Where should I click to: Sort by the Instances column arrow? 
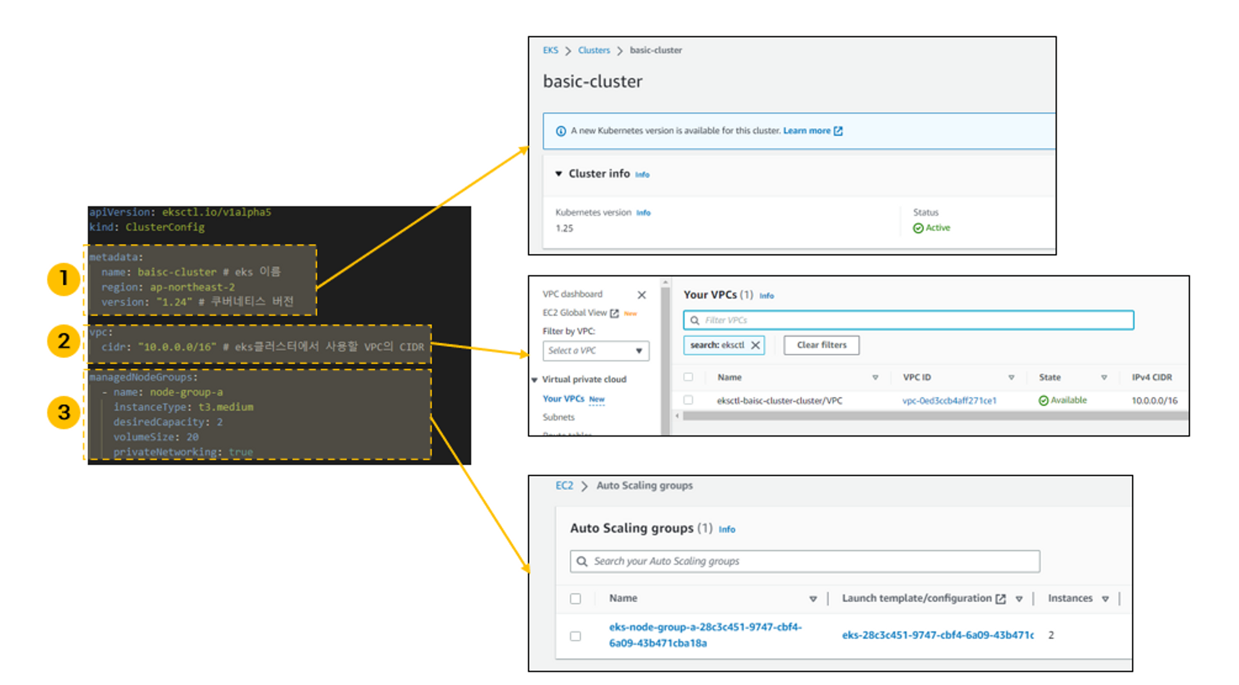(x=1105, y=599)
